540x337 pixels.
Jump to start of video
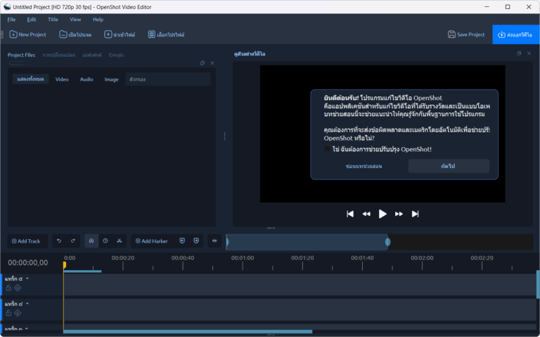coord(350,214)
